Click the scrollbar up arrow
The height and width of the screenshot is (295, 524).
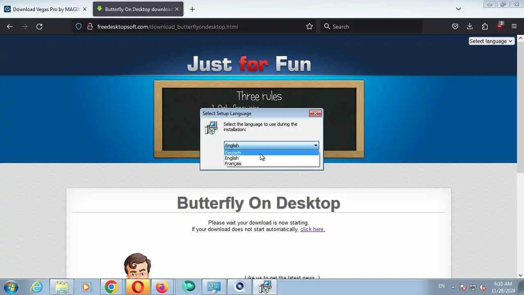[x=520, y=38]
